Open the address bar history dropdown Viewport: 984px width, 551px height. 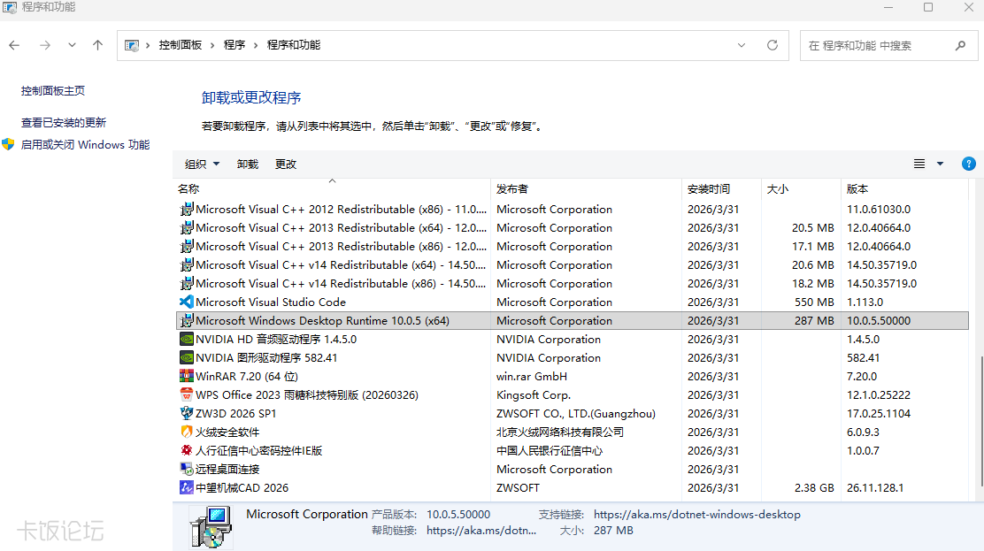click(742, 45)
